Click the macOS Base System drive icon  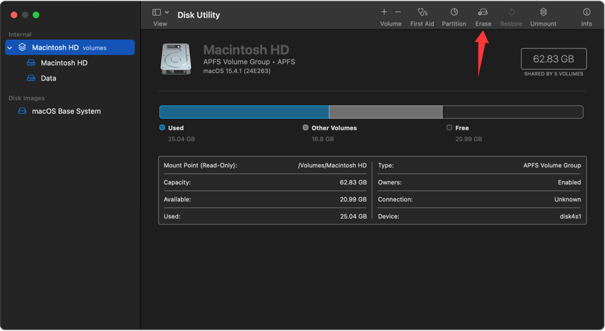(22, 111)
